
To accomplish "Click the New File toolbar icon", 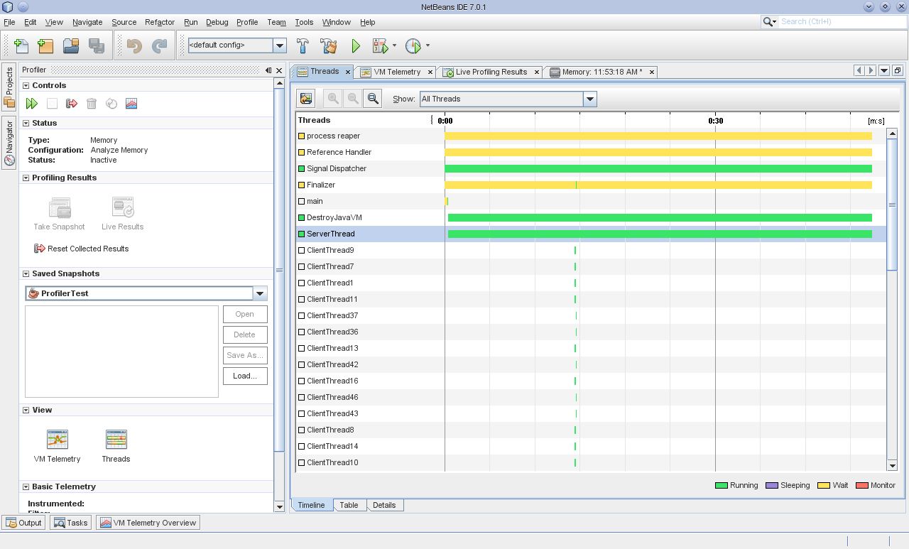I will pyautogui.click(x=21, y=46).
